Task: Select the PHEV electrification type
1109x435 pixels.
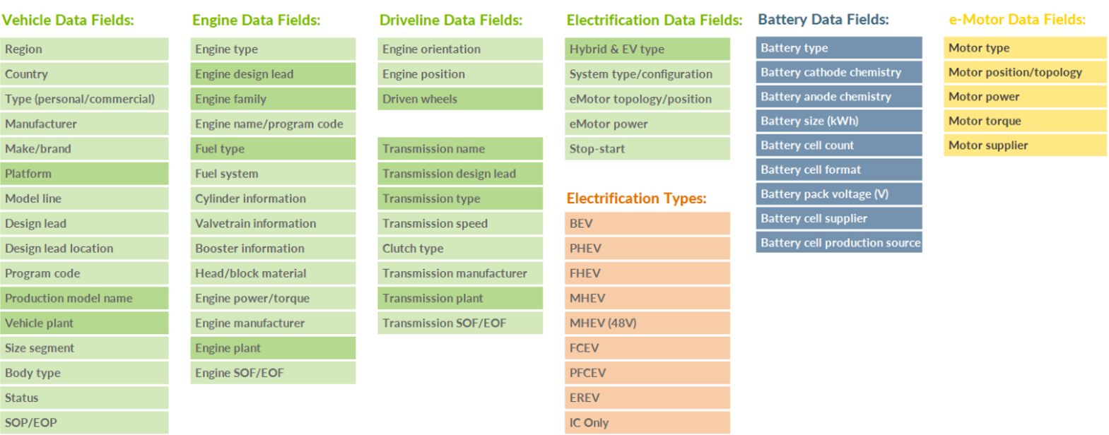Action: coord(647,249)
